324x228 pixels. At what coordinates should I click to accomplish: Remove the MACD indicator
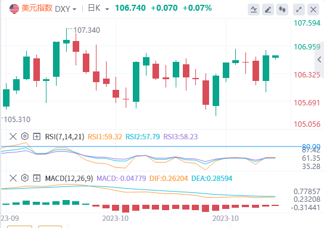[13, 178]
